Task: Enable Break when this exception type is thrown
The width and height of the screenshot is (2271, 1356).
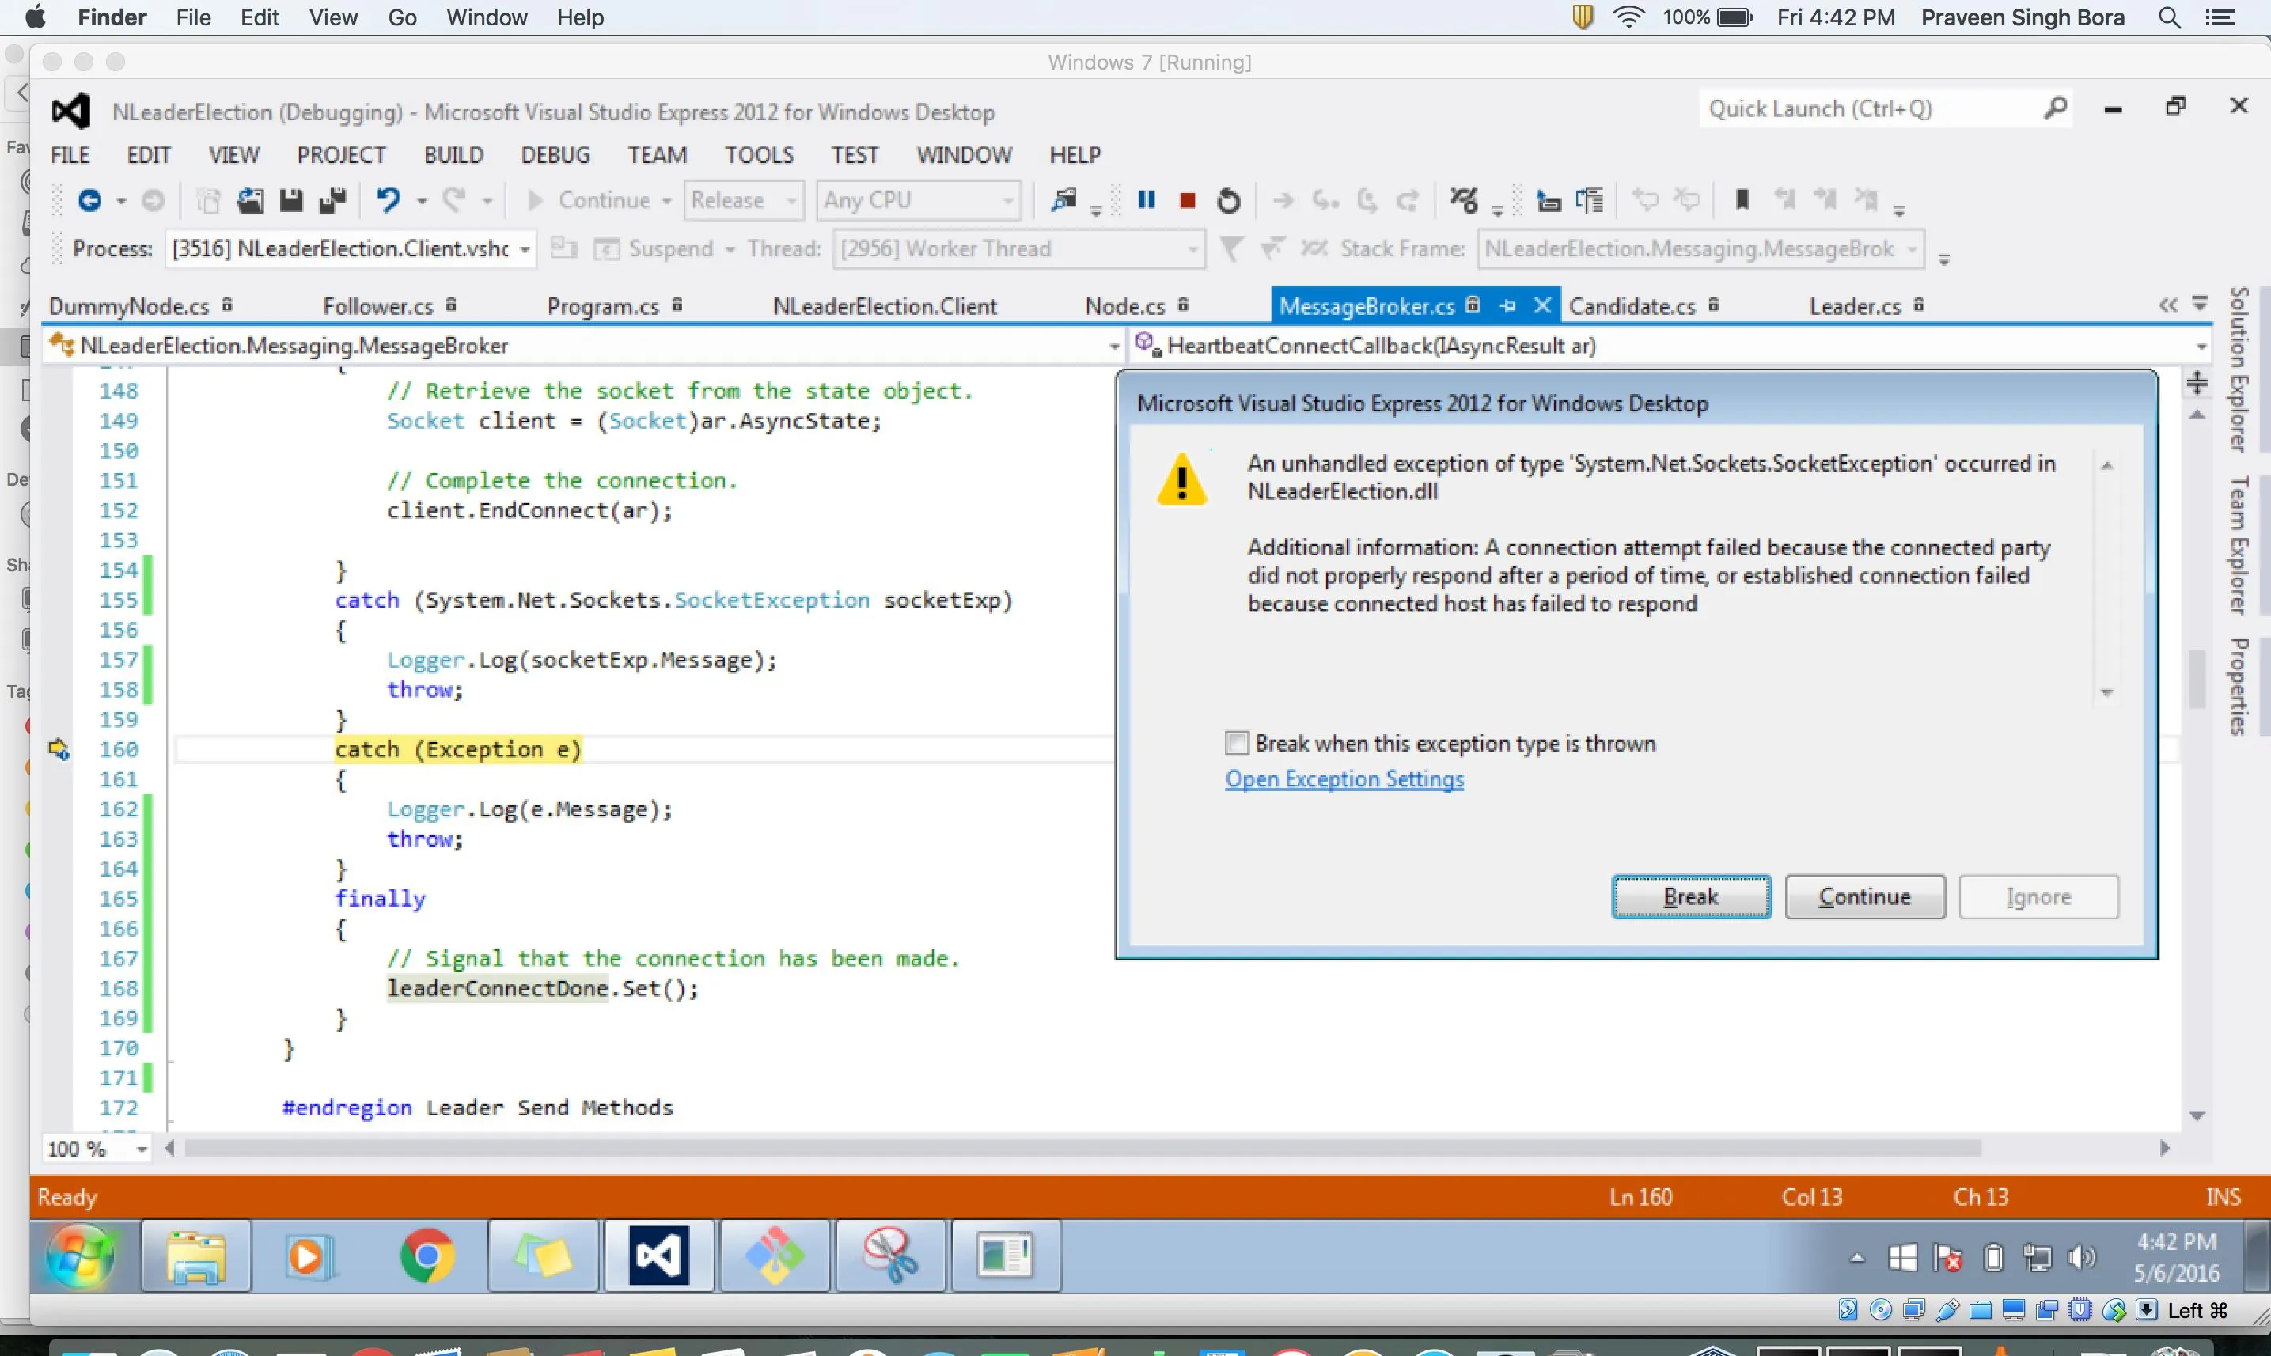Action: click(1237, 743)
